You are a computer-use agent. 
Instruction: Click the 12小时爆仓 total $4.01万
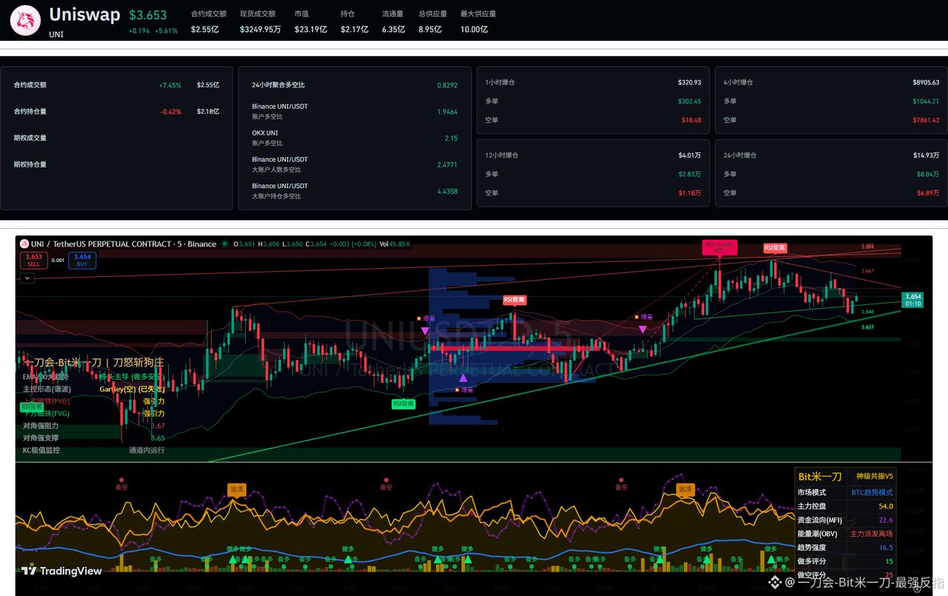click(x=689, y=155)
